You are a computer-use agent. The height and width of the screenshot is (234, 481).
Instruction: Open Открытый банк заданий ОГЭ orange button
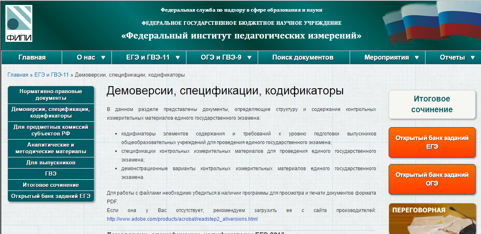point(432,179)
